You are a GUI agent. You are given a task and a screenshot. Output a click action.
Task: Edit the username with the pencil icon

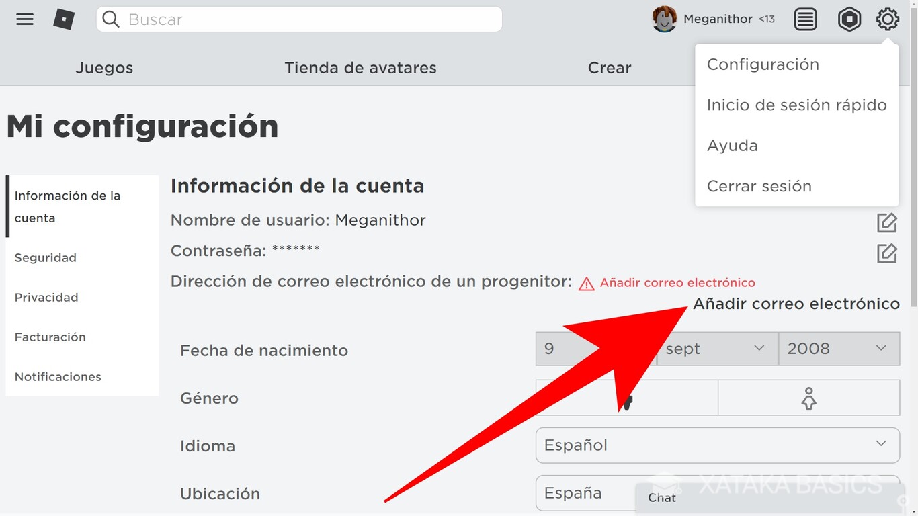click(887, 222)
